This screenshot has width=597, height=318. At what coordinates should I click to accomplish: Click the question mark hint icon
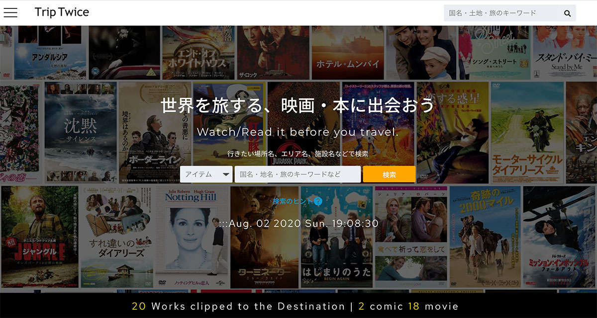point(318,201)
